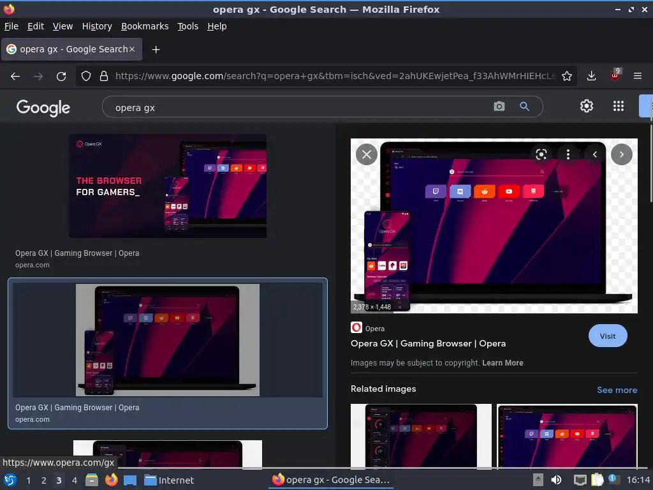Open the desktop start menu icon

click(x=10, y=480)
